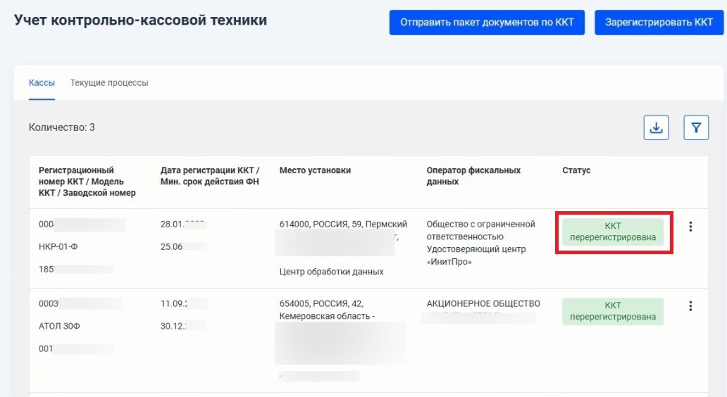Switch to Кассы tab

click(x=42, y=83)
